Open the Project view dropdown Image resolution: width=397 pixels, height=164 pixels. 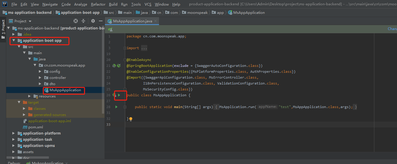(30, 21)
